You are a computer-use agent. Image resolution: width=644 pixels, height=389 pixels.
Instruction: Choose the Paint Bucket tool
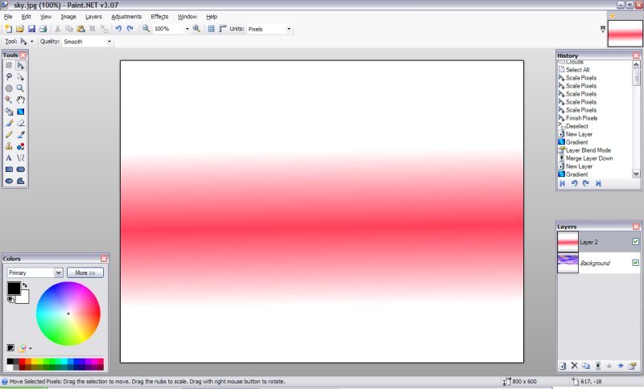point(9,111)
